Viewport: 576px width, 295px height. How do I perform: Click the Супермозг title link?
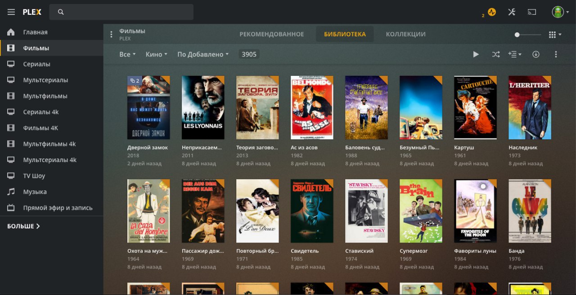pyautogui.click(x=414, y=251)
